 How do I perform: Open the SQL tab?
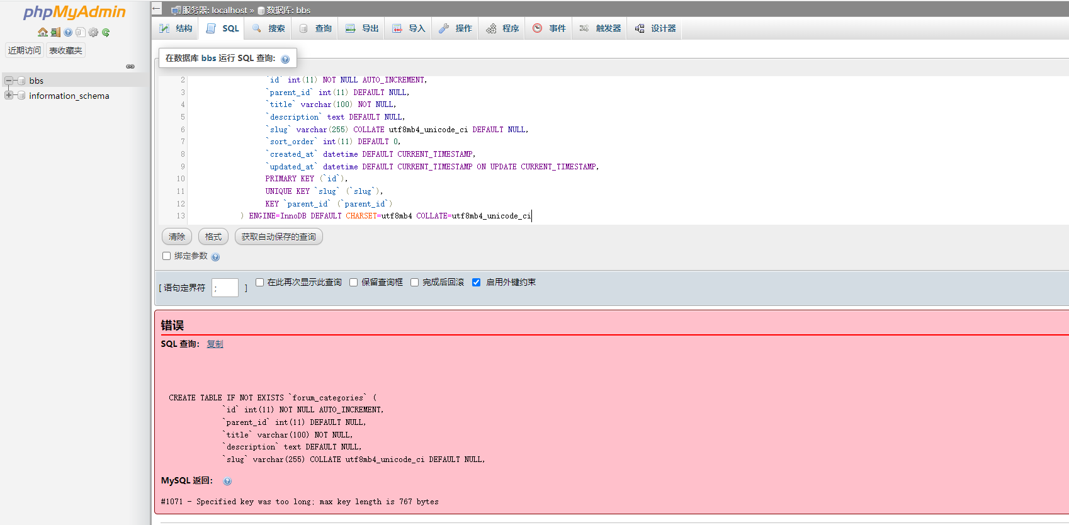pos(223,28)
